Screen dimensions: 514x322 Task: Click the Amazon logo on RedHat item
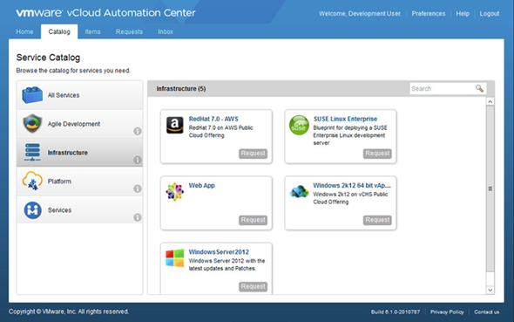[175, 125]
